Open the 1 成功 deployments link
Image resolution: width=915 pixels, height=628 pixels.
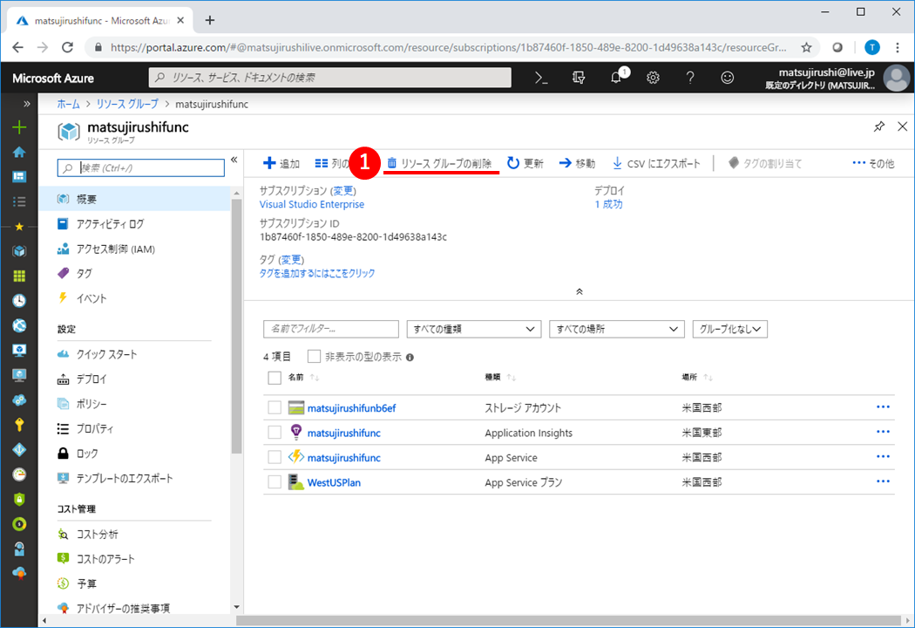point(608,204)
